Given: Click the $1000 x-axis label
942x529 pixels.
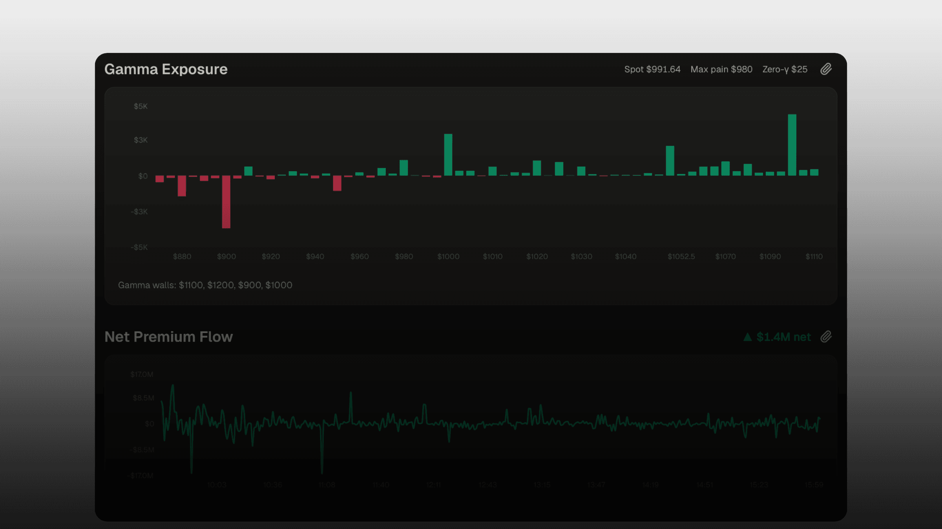Looking at the screenshot, I should click(448, 257).
